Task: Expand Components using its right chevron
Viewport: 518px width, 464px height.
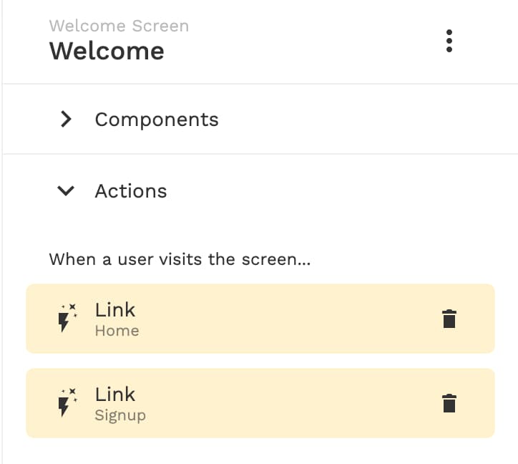Action: [x=66, y=119]
